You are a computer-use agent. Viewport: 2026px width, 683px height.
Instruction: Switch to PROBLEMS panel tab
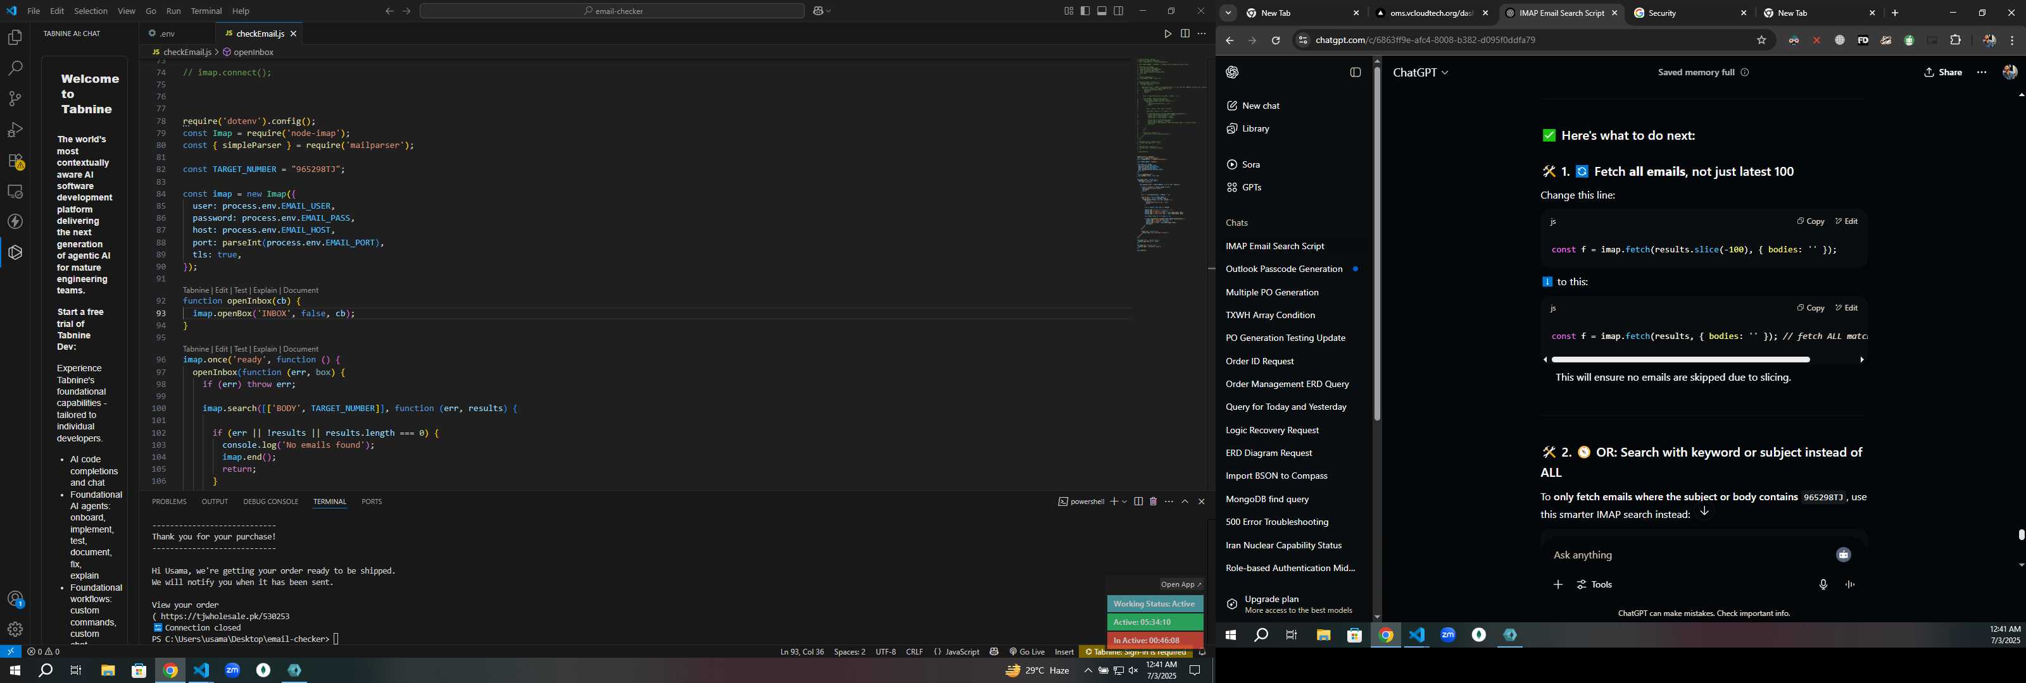click(x=169, y=501)
